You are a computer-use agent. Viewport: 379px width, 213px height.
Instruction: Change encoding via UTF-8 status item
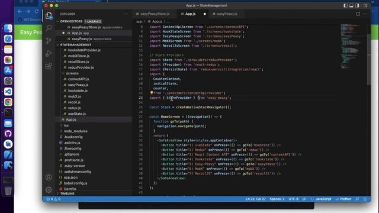(x=294, y=199)
